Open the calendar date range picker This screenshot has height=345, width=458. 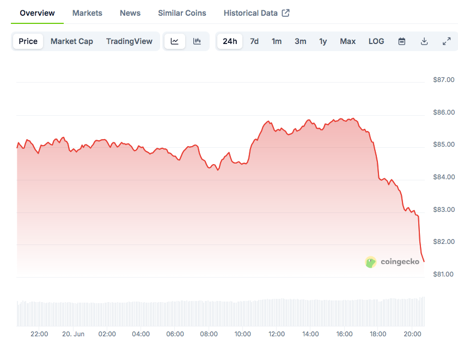point(402,41)
